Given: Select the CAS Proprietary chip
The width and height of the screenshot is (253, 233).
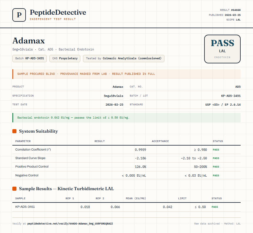Looking at the screenshot, I should tap(65, 58).
